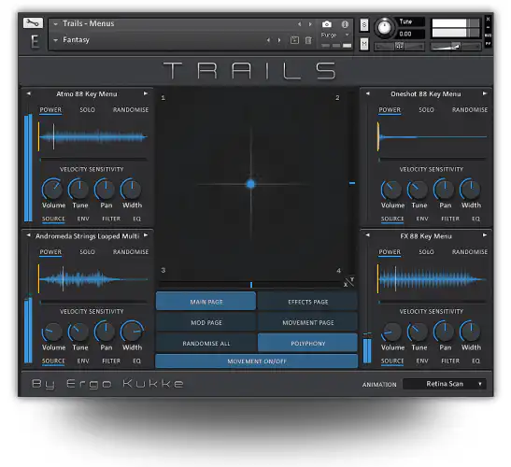Click the master Tune knob

384,28
